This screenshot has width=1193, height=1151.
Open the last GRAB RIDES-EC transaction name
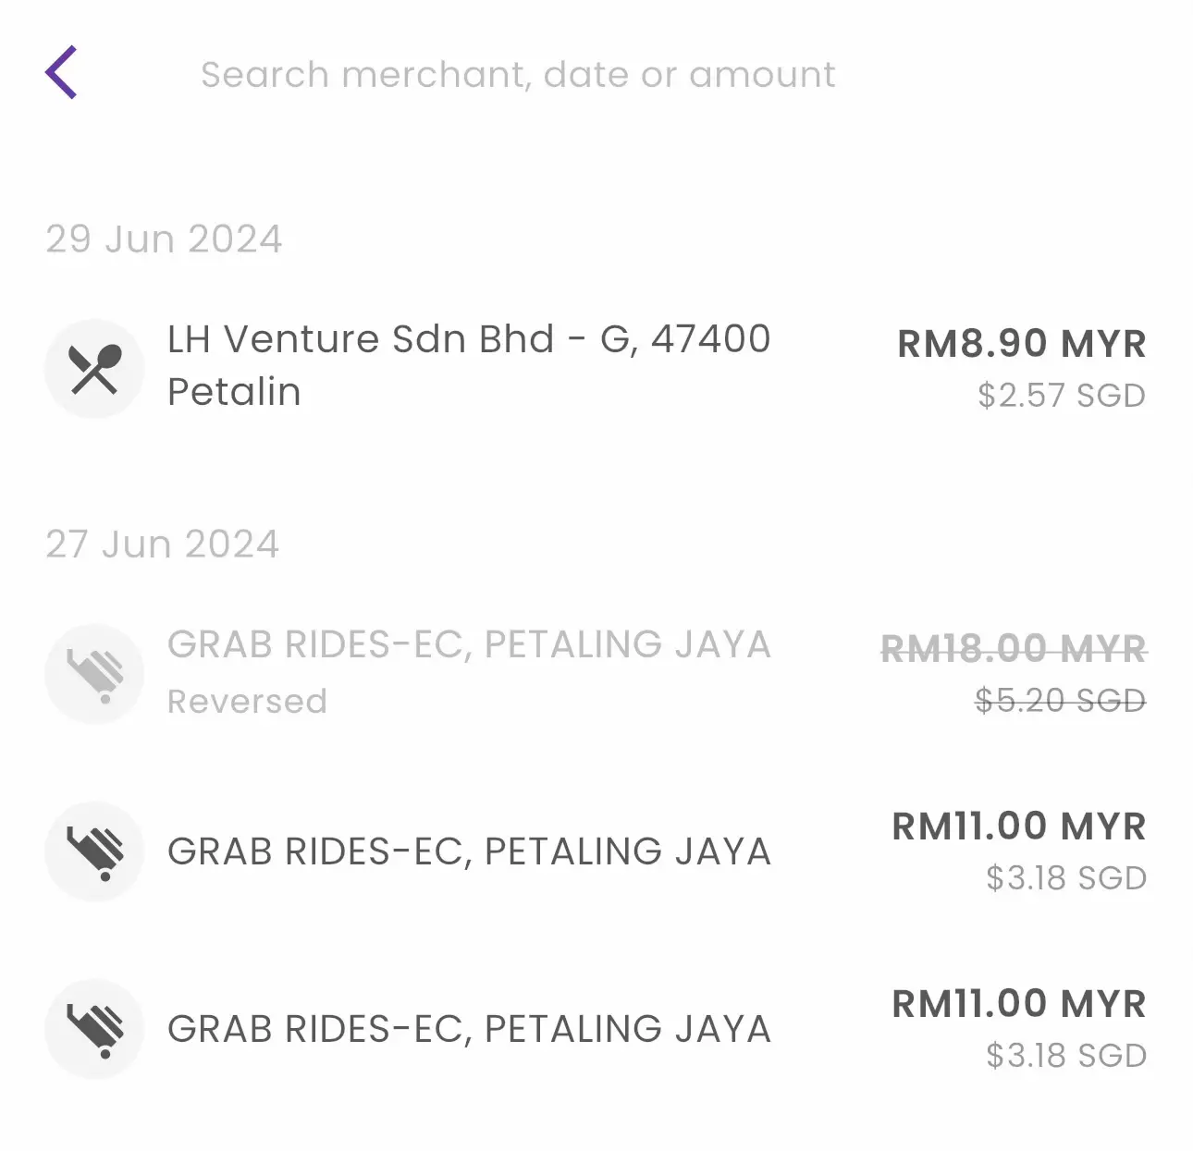(469, 1029)
